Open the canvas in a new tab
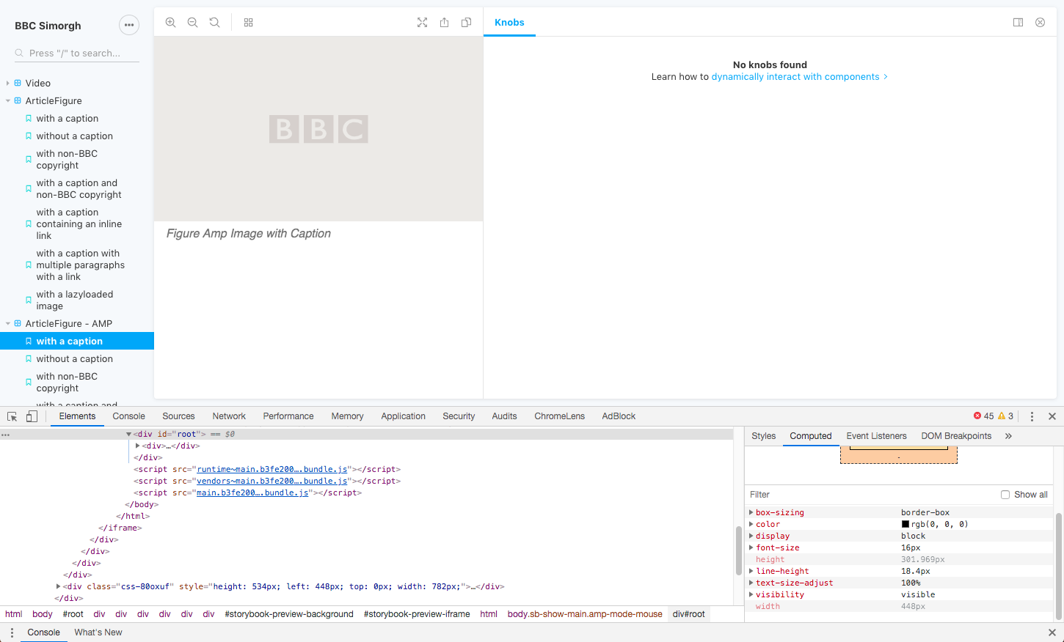 444,22
